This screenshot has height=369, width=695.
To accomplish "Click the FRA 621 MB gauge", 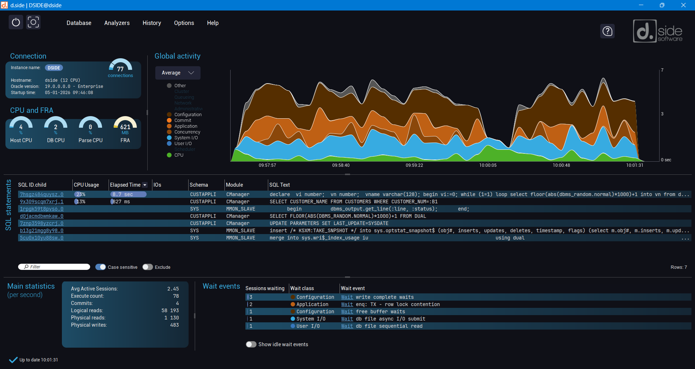I will pyautogui.click(x=125, y=130).
